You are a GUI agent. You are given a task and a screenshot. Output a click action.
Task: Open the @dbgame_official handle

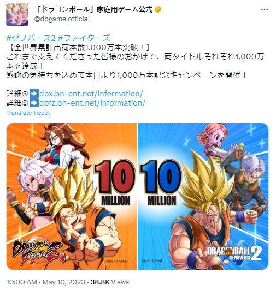62,19
